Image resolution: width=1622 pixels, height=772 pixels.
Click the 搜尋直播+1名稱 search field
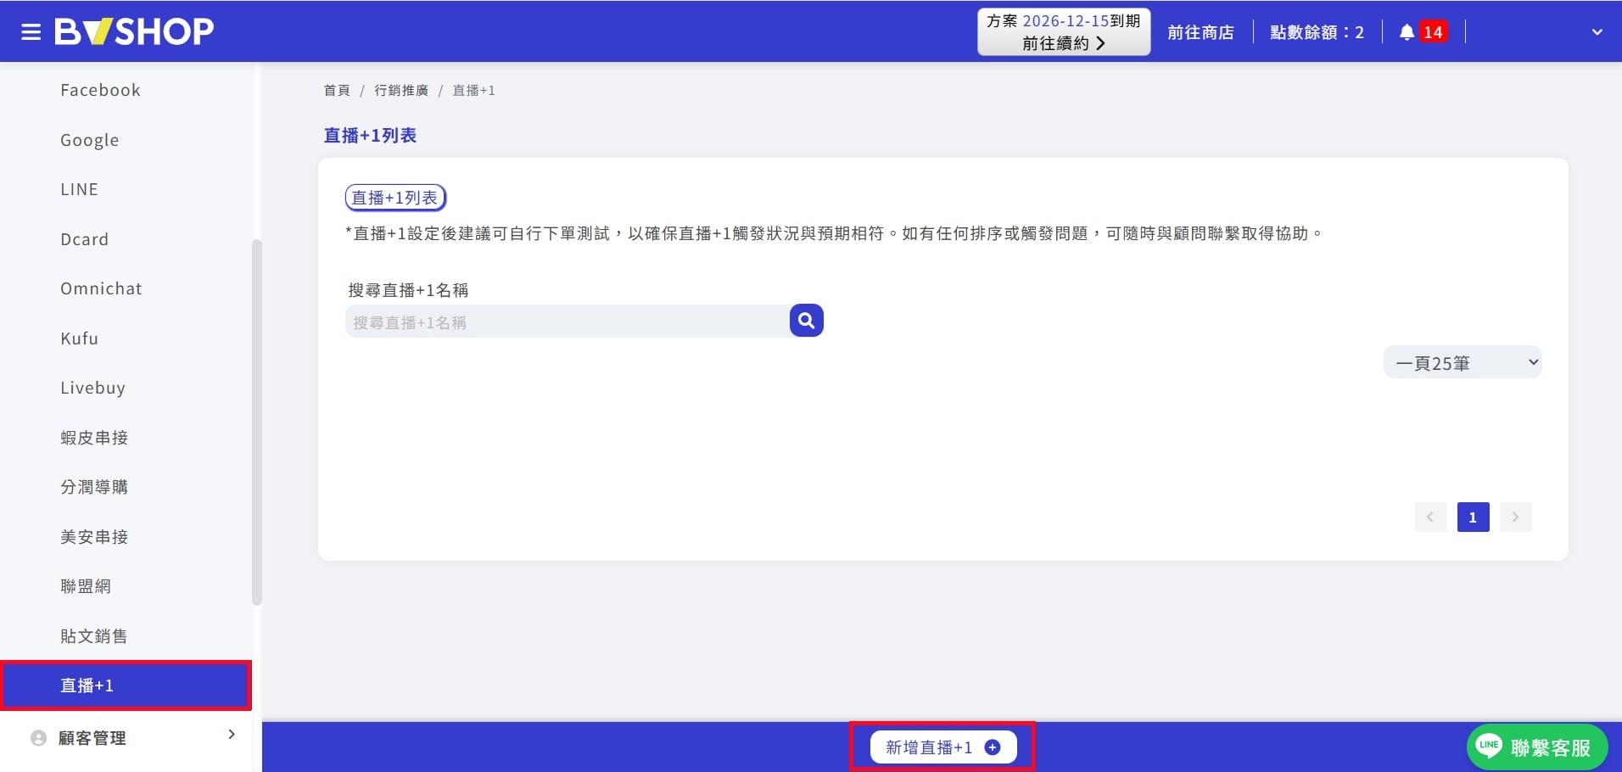(567, 322)
